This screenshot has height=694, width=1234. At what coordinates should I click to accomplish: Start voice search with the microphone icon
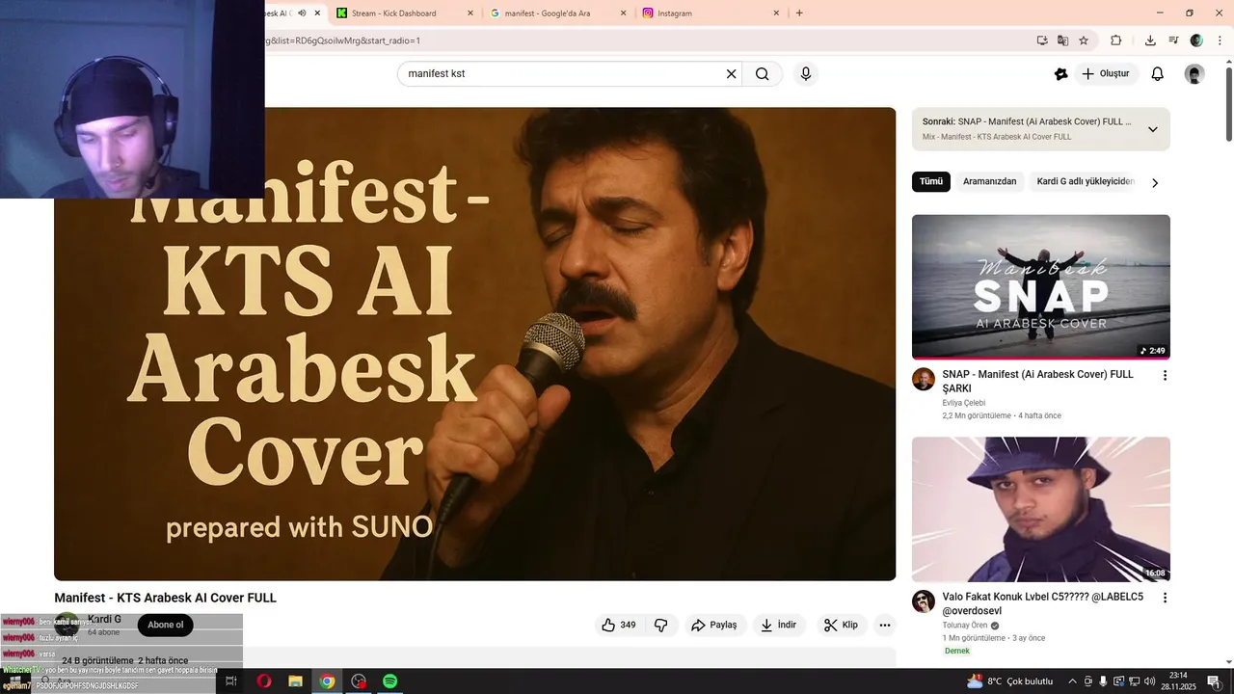pyautogui.click(x=806, y=74)
